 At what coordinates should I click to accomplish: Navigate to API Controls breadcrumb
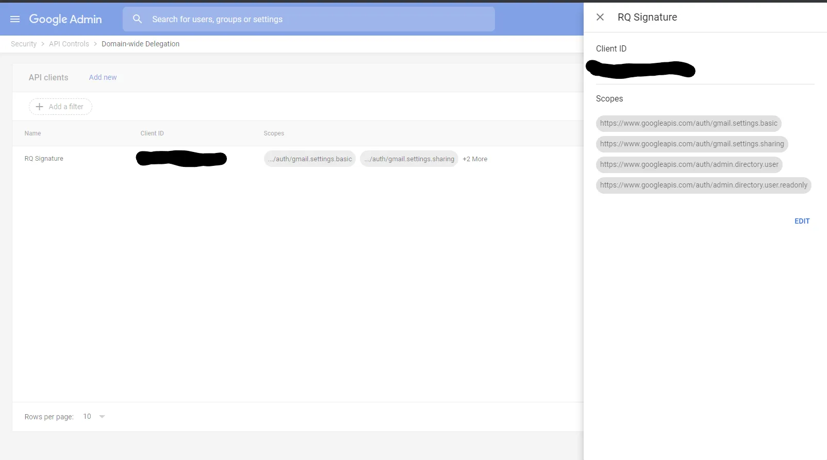(x=69, y=44)
